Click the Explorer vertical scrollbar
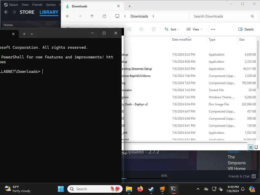The image size is (260, 195). point(258,65)
